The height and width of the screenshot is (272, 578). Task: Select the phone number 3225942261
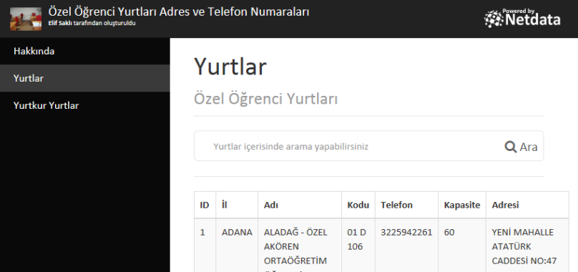coord(406,246)
